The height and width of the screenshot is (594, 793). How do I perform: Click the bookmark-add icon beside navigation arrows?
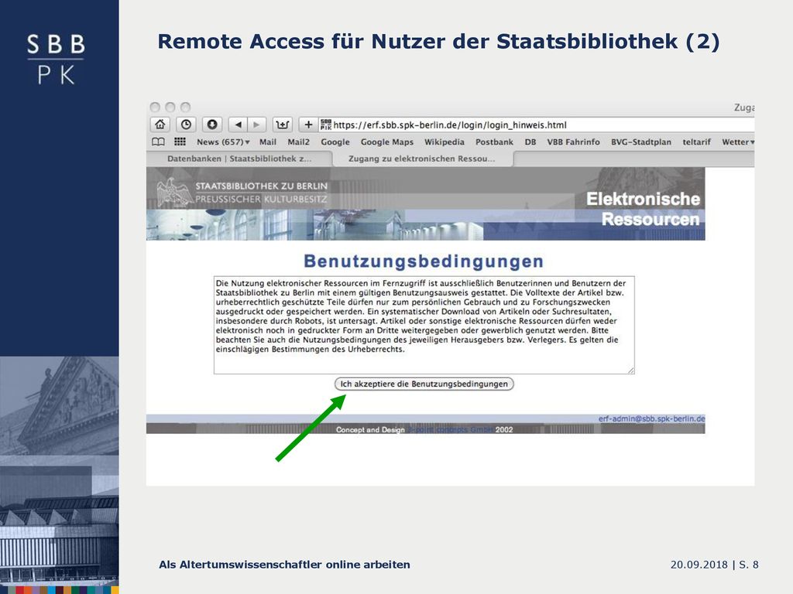point(283,125)
